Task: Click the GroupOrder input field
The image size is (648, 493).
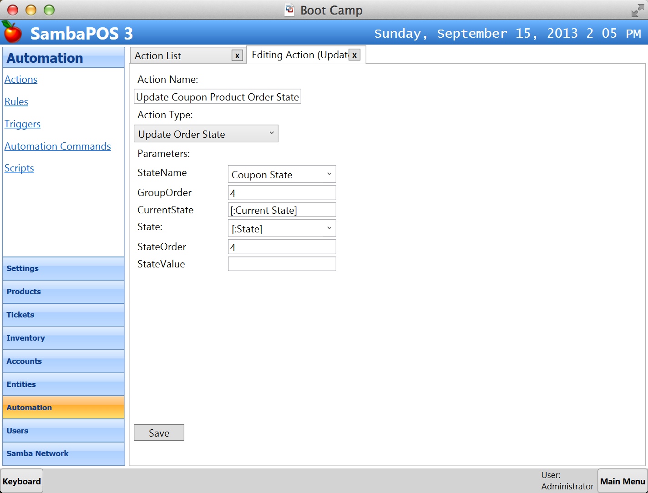Action: click(282, 193)
